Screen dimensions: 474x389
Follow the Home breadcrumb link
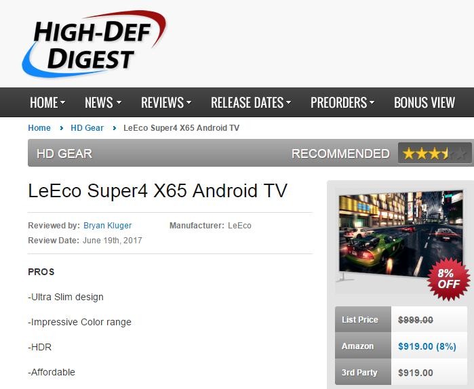click(x=39, y=128)
